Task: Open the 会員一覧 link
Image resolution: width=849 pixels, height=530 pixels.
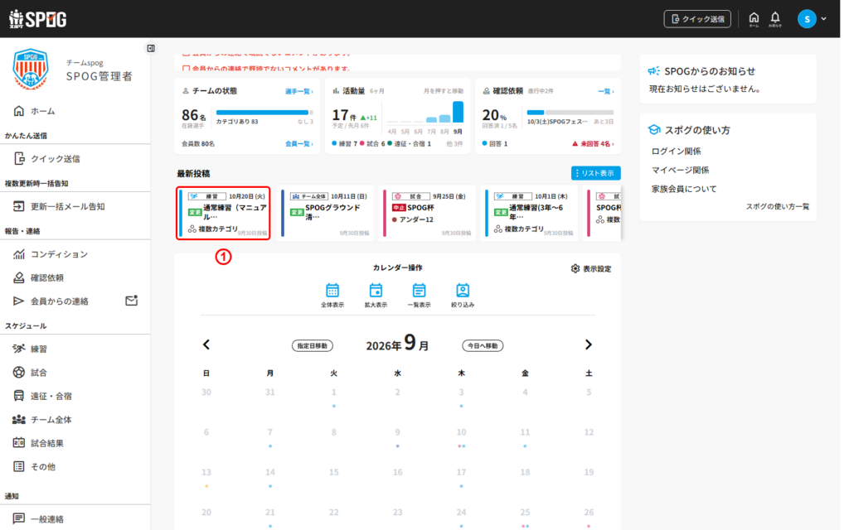Action: (298, 144)
